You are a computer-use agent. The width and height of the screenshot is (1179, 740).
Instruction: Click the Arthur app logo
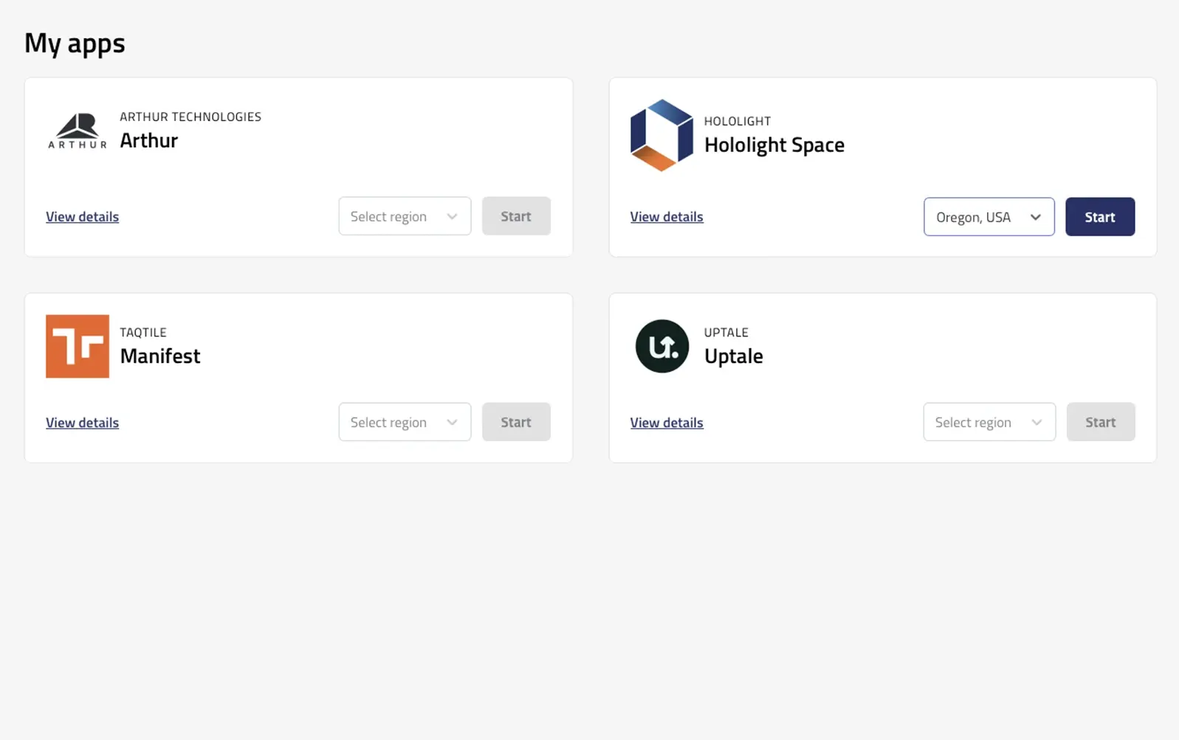(78, 131)
